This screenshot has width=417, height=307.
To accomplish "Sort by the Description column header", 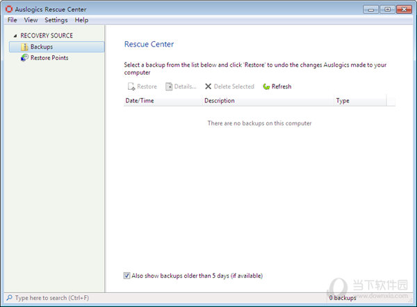I will [x=268, y=101].
